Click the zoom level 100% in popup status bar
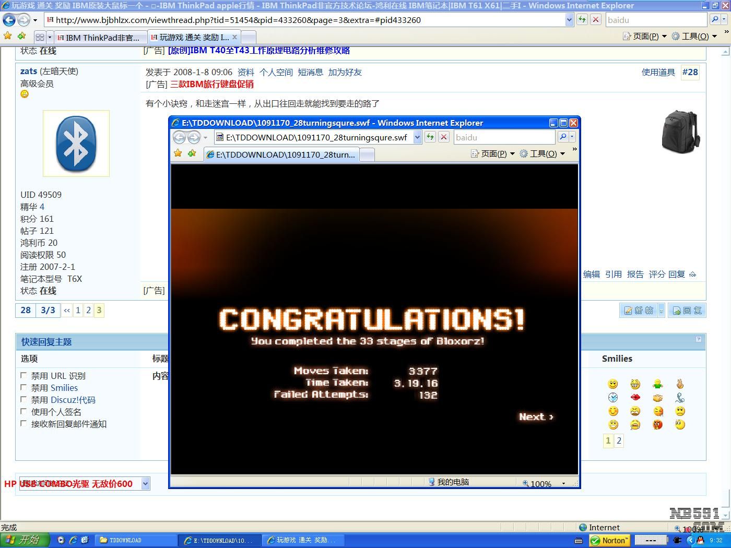 [x=543, y=483]
